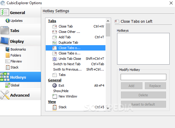Click the Add Tab icon
Screen dimensions: 175x128
[55, 37]
